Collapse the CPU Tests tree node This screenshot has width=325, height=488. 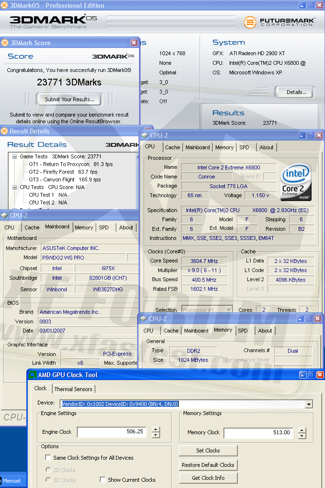coord(14,187)
